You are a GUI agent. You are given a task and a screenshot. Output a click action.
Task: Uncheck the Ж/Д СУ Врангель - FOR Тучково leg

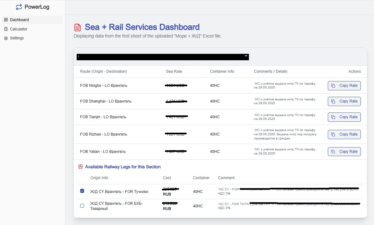click(82, 191)
